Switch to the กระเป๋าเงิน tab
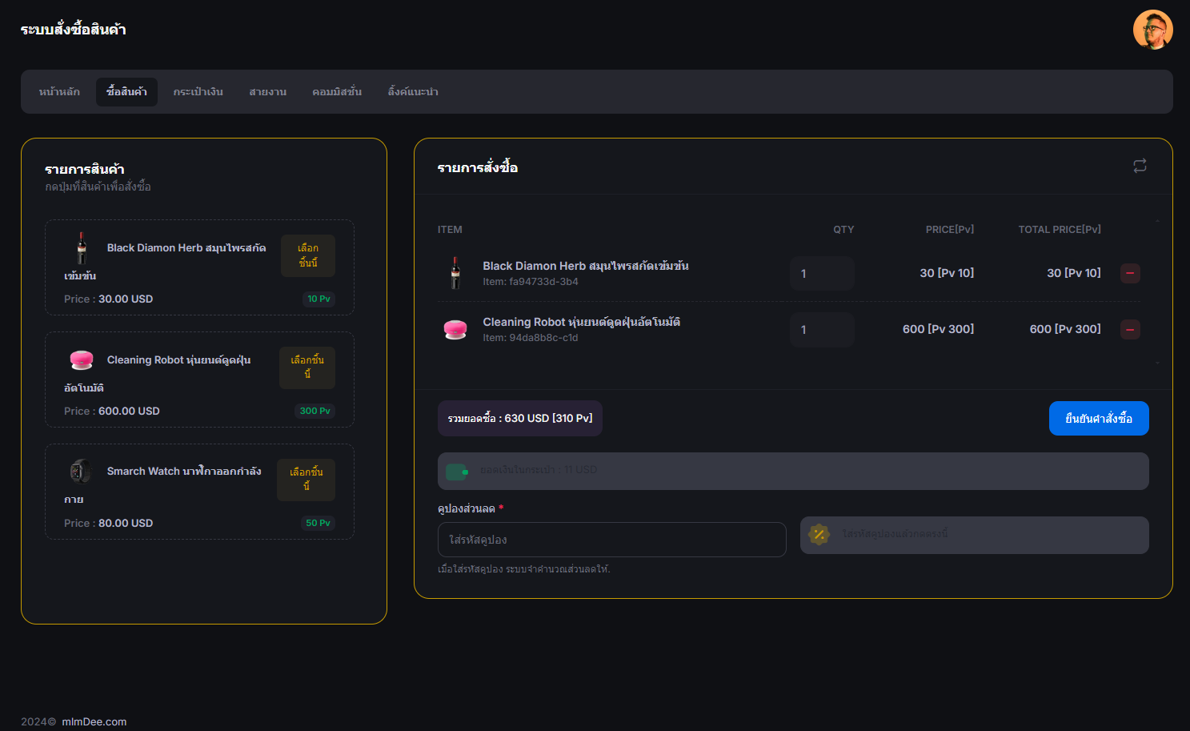The width and height of the screenshot is (1190, 731). tap(198, 92)
